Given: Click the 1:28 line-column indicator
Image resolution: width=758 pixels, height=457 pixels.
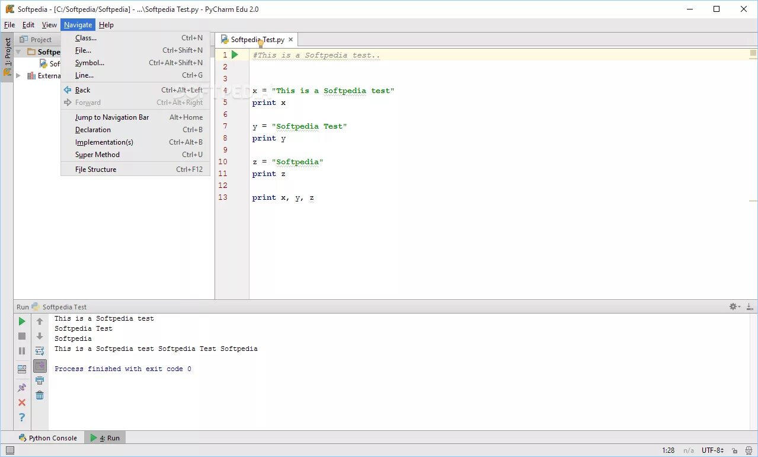Looking at the screenshot, I should 668,450.
